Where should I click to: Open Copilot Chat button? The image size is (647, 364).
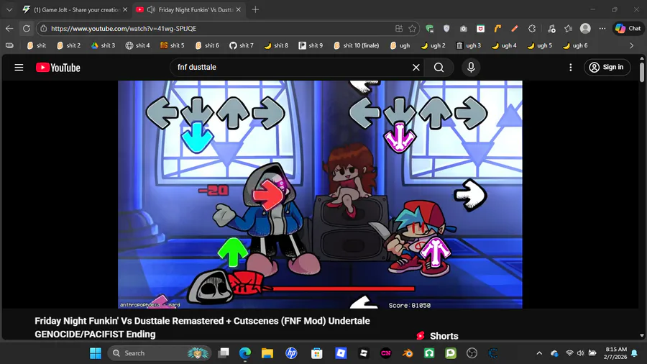click(x=628, y=29)
